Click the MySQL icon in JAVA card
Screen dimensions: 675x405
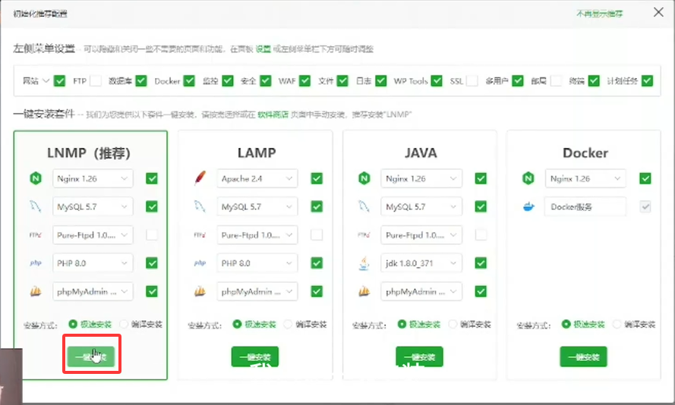click(x=364, y=207)
